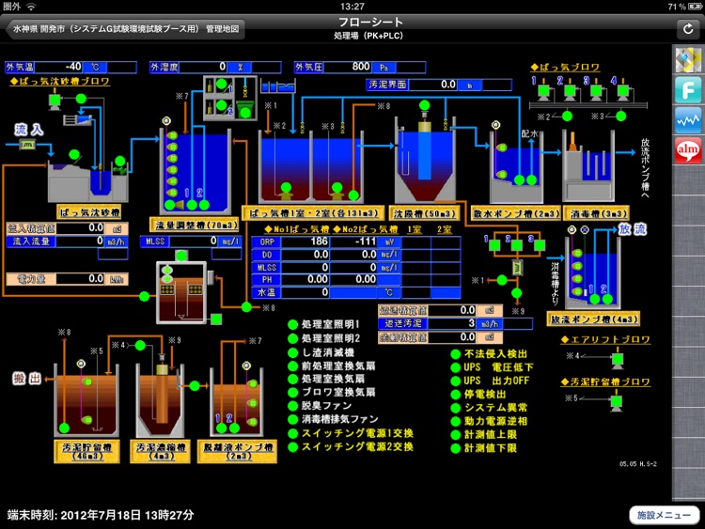Tap the ◆No2ばっ気槽 column heading
The height and width of the screenshot is (529, 705).
pos(365,229)
